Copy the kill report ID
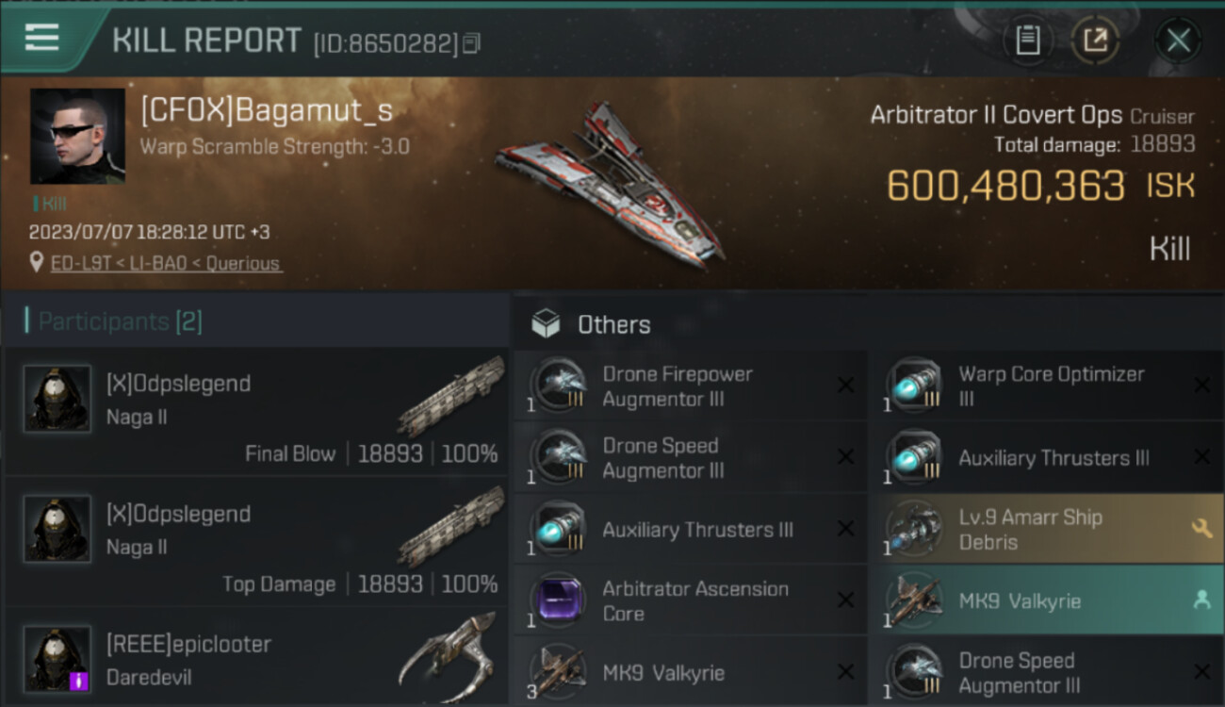 click(x=471, y=43)
